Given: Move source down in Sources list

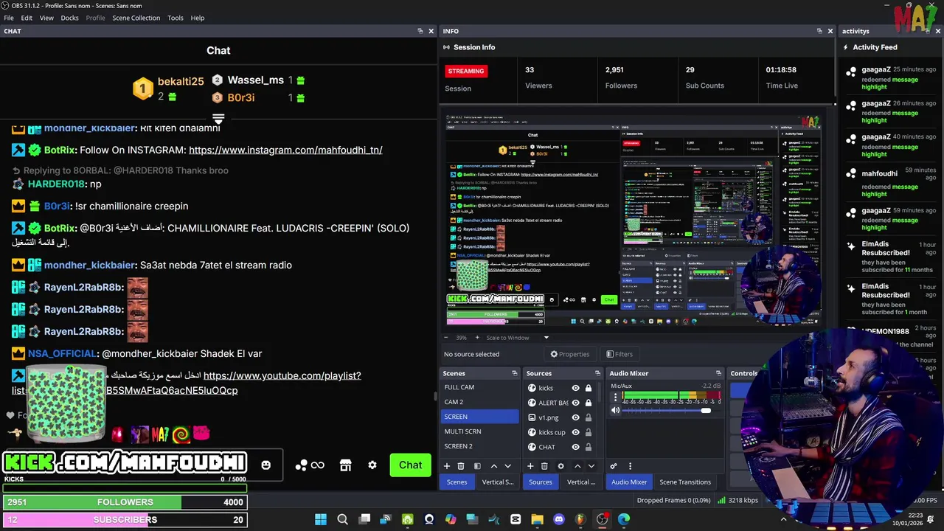Looking at the screenshot, I should (x=591, y=466).
